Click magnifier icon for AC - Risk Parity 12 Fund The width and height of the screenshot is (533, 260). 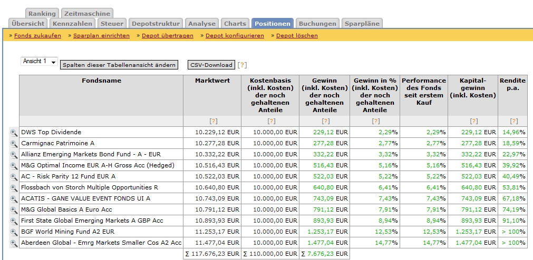pos(14,177)
